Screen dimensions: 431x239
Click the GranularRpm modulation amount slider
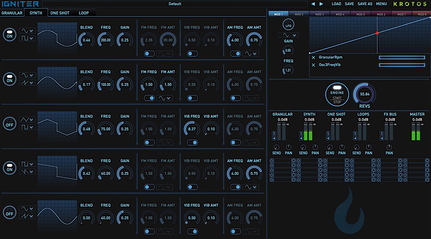[x=402, y=57]
